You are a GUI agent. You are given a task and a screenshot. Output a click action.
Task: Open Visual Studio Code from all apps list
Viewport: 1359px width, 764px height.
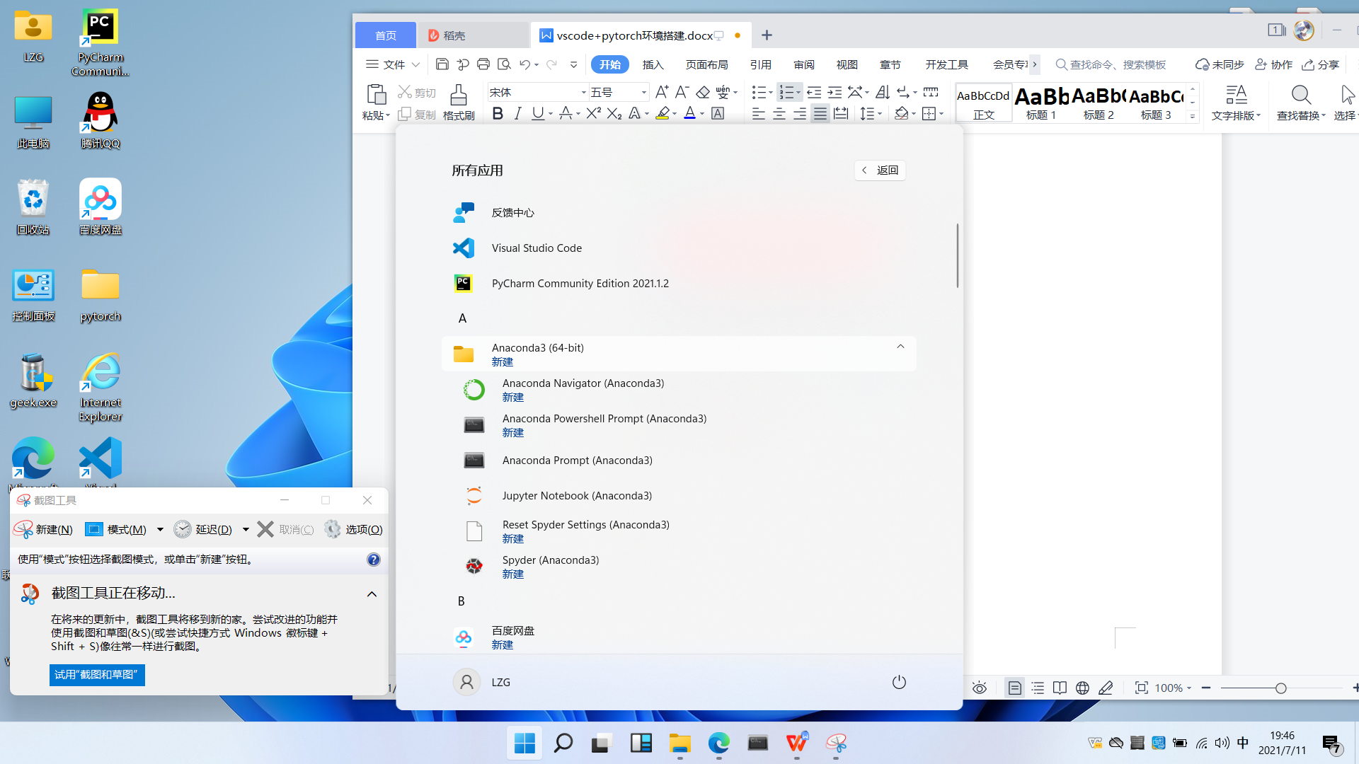(x=678, y=248)
